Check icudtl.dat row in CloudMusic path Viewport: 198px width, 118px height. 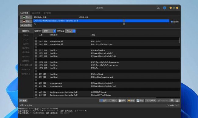[x=36, y=74]
